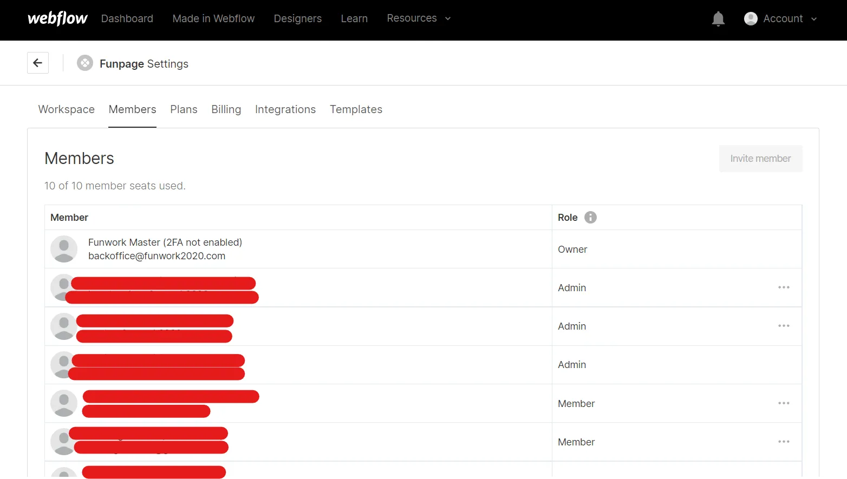Open notifications via the bell icon
Image resolution: width=847 pixels, height=479 pixels.
718,18
